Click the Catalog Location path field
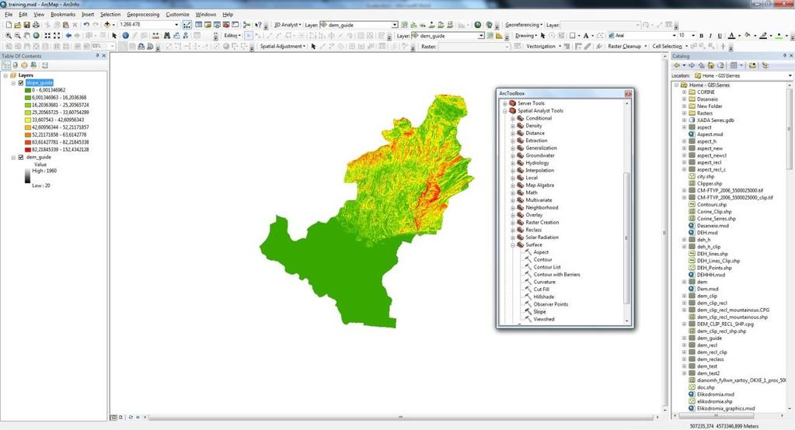 743,75
